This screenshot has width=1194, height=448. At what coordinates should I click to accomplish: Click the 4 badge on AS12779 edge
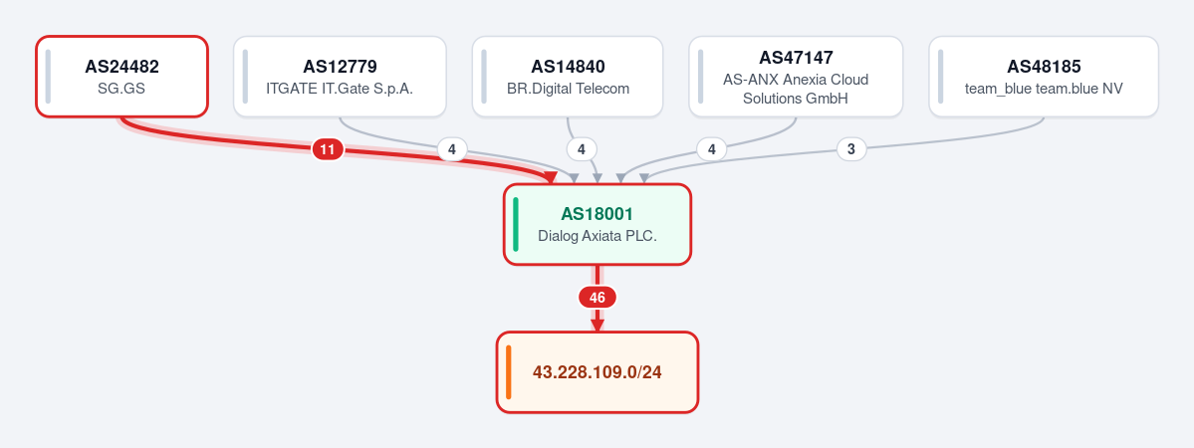[x=451, y=149]
